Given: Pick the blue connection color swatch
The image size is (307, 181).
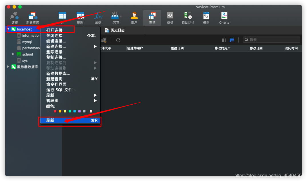Looking at the screenshot, I should tap(75, 111).
